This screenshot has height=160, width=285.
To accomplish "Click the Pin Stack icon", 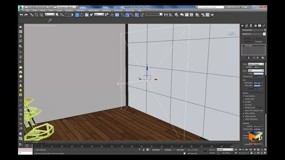I will tap(244, 58).
